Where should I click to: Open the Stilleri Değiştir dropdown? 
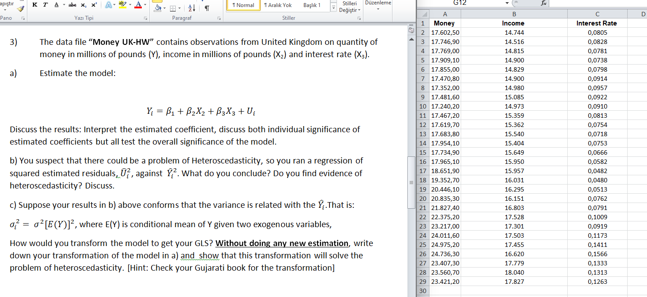click(348, 6)
